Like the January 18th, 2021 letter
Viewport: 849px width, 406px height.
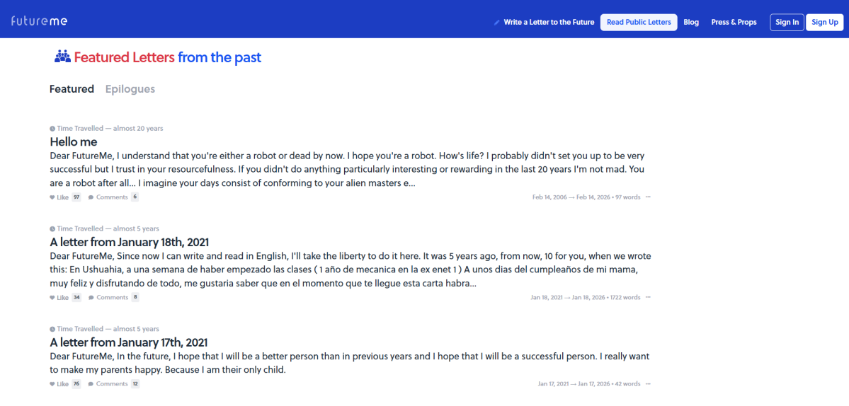[x=59, y=298]
